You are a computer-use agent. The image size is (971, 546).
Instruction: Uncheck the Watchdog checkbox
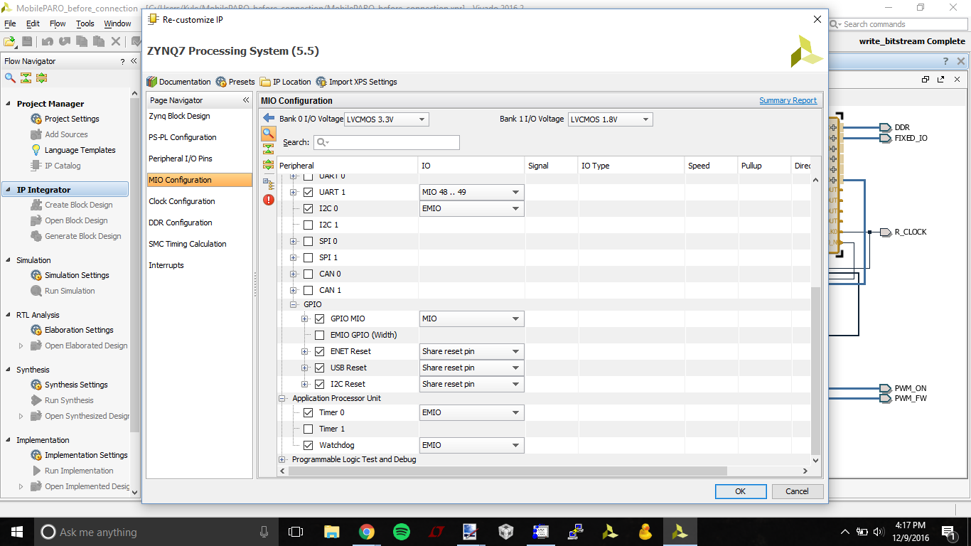pos(309,445)
